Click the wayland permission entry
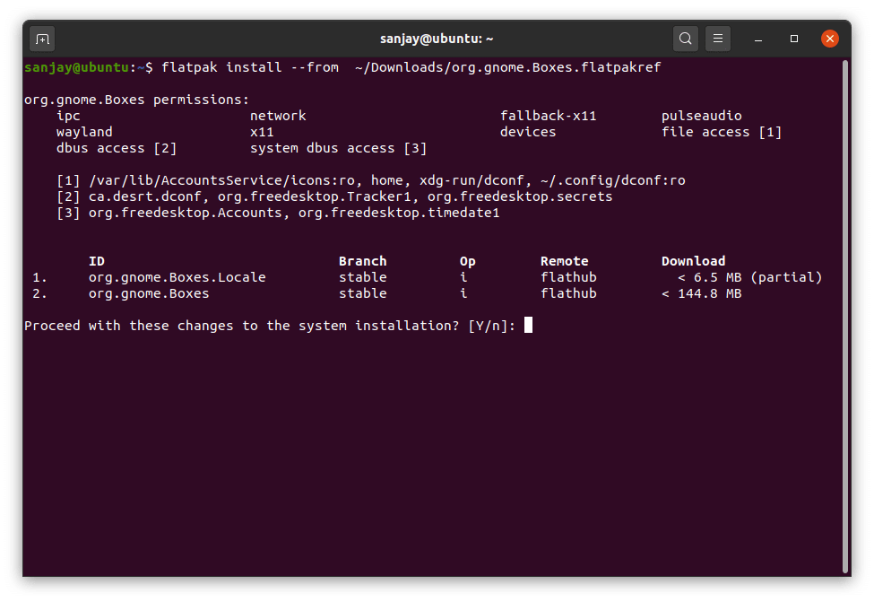This screenshot has height=602, width=874. pyautogui.click(x=83, y=131)
